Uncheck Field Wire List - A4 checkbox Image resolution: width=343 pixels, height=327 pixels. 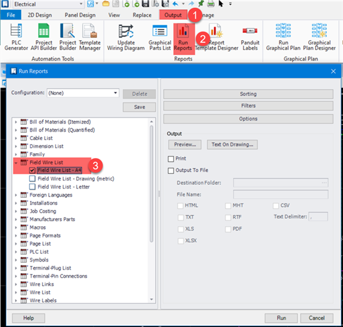click(x=32, y=171)
